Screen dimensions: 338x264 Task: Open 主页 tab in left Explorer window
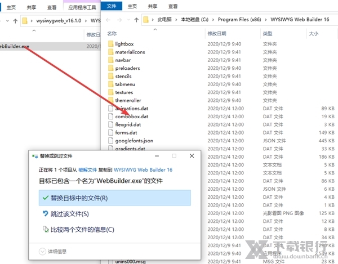point(11,7)
